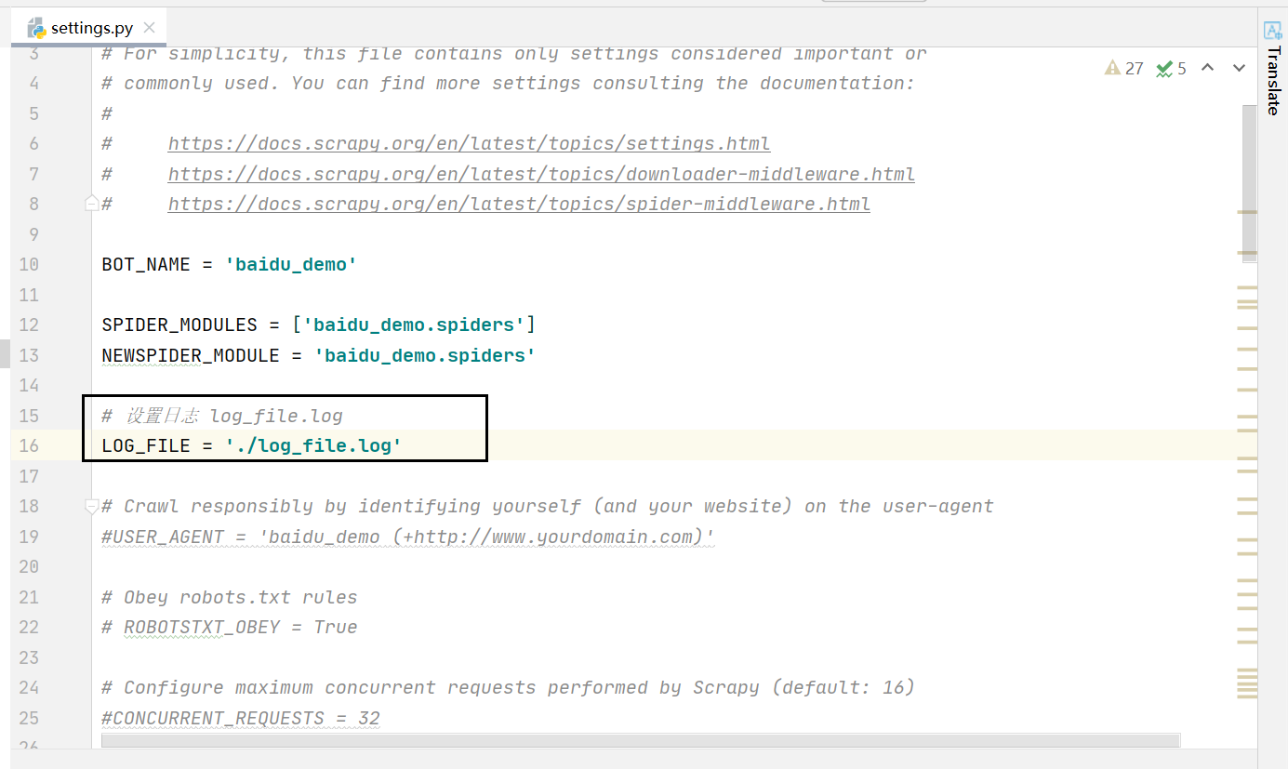The image size is (1288, 769).
Task: Collapse the comment block starting at line 8
Action: click(x=91, y=202)
